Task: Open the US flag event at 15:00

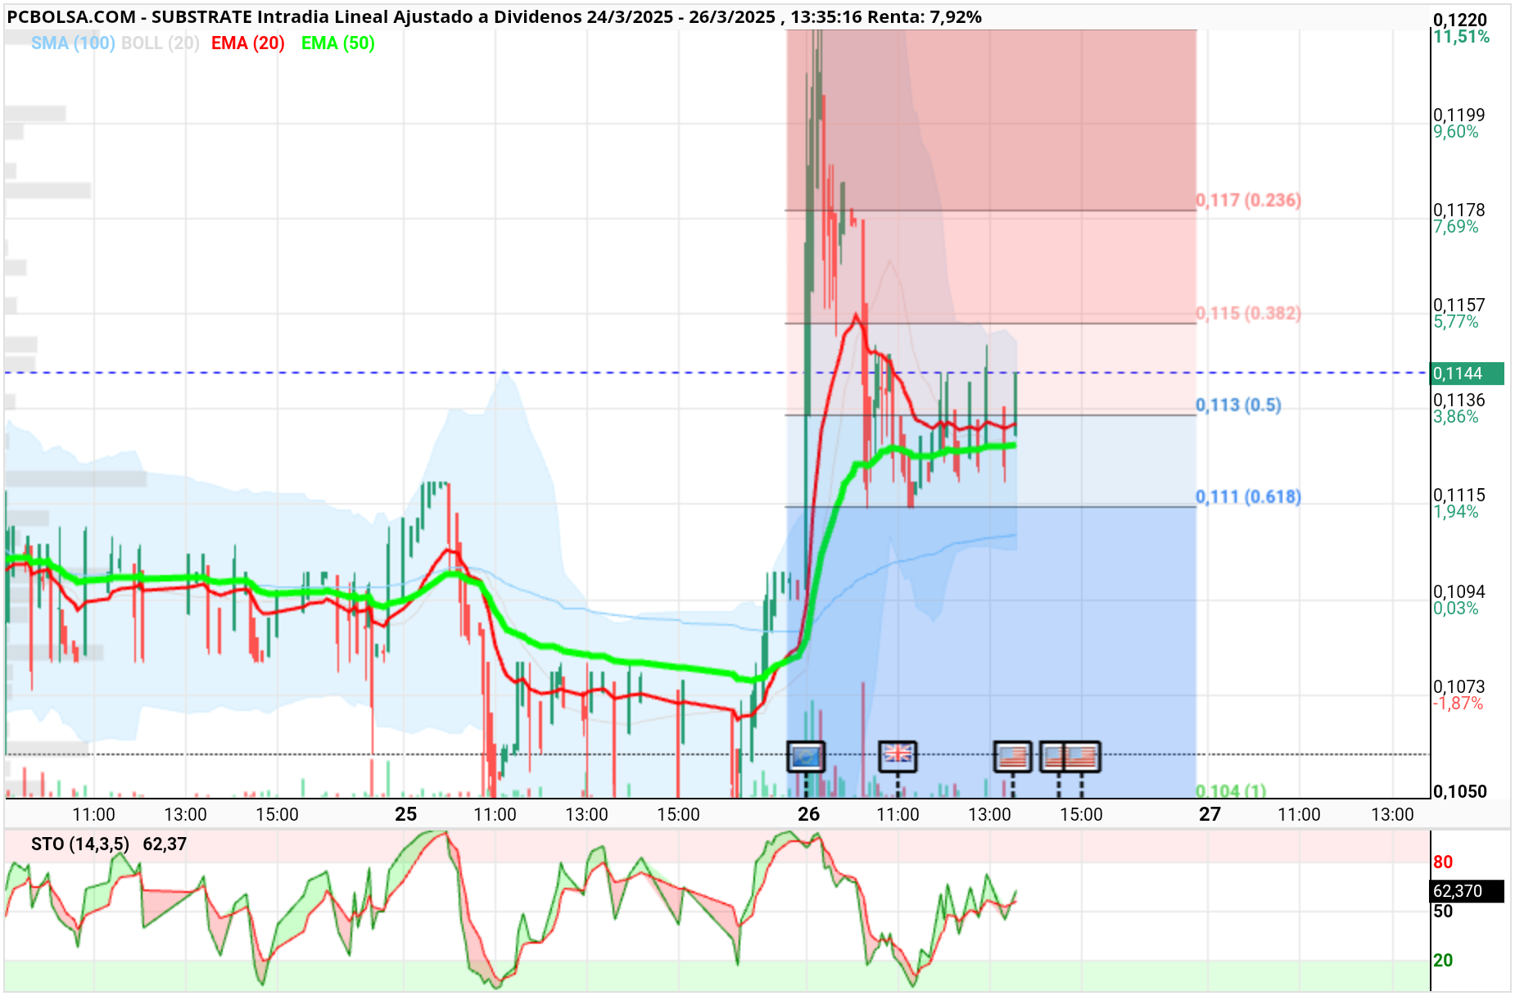Action: coord(1081,756)
